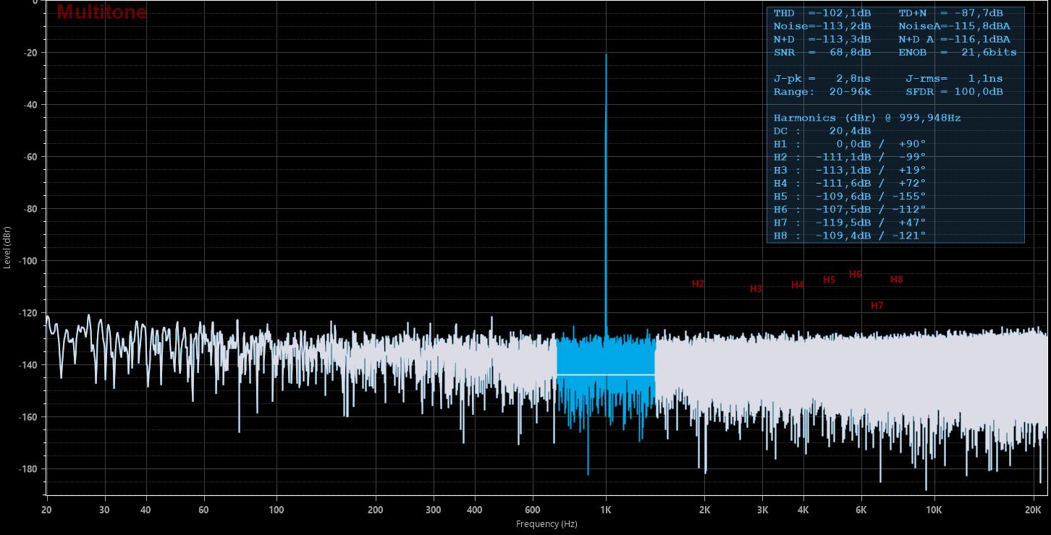The image size is (1051, 535).
Task: Select the 2K tick on frequency axis
Action: point(705,510)
